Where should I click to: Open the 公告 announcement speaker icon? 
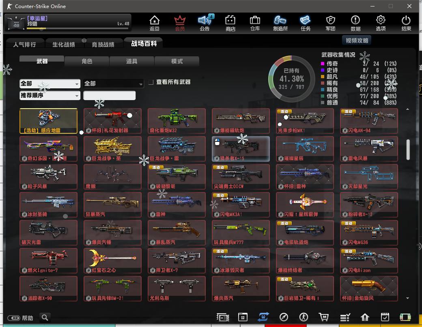[205, 23]
